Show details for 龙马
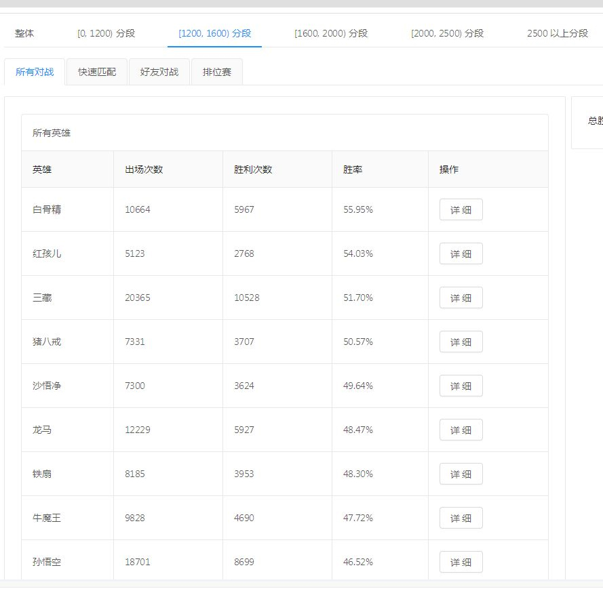This screenshot has width=603, height=593. tap(461, 430)
